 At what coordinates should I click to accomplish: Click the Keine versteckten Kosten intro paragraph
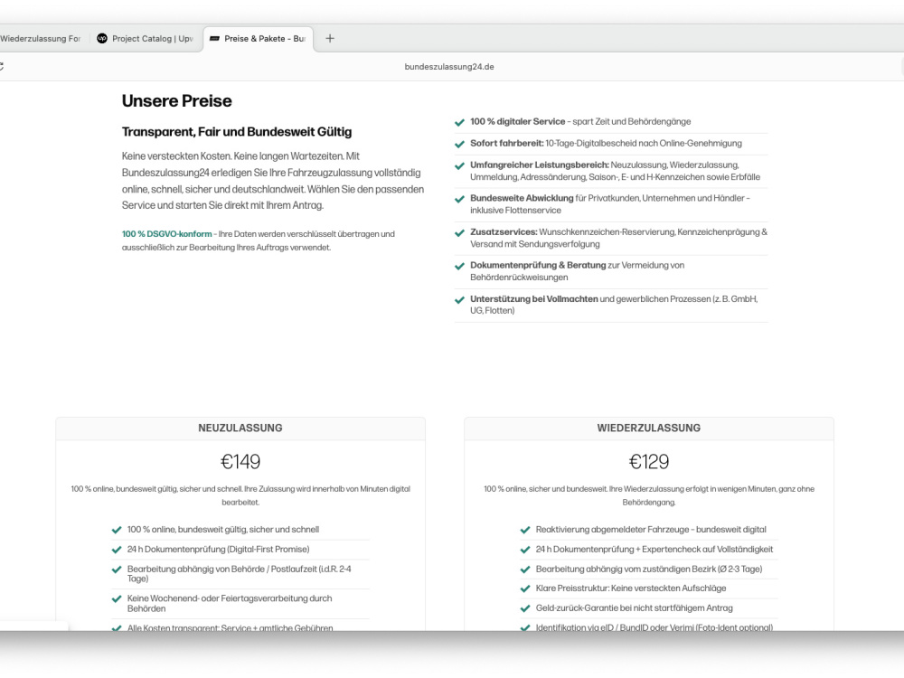(273, 181)
